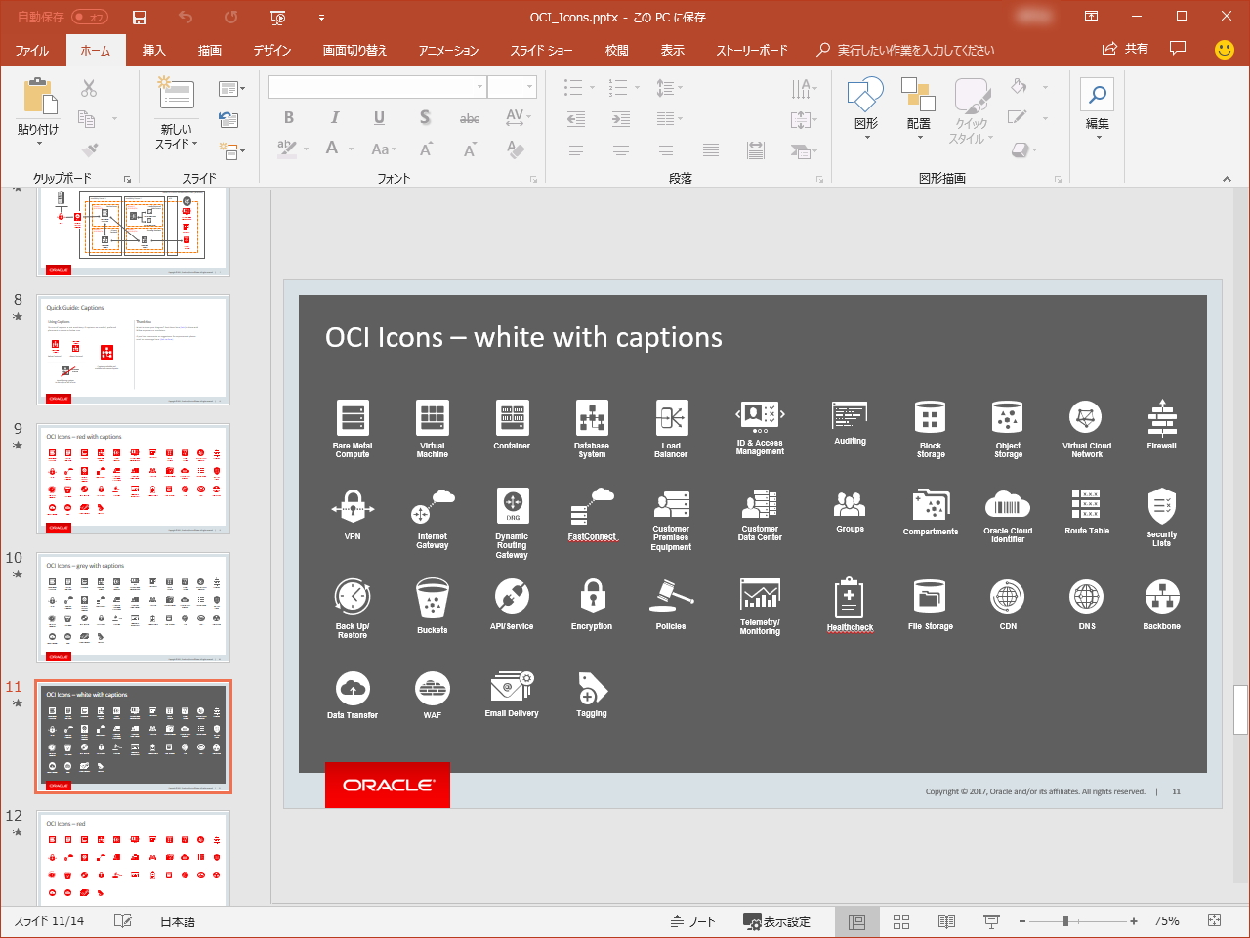Open the Animations (アニメーション) tab
The image size is (1250, 938).
(448, 50)
